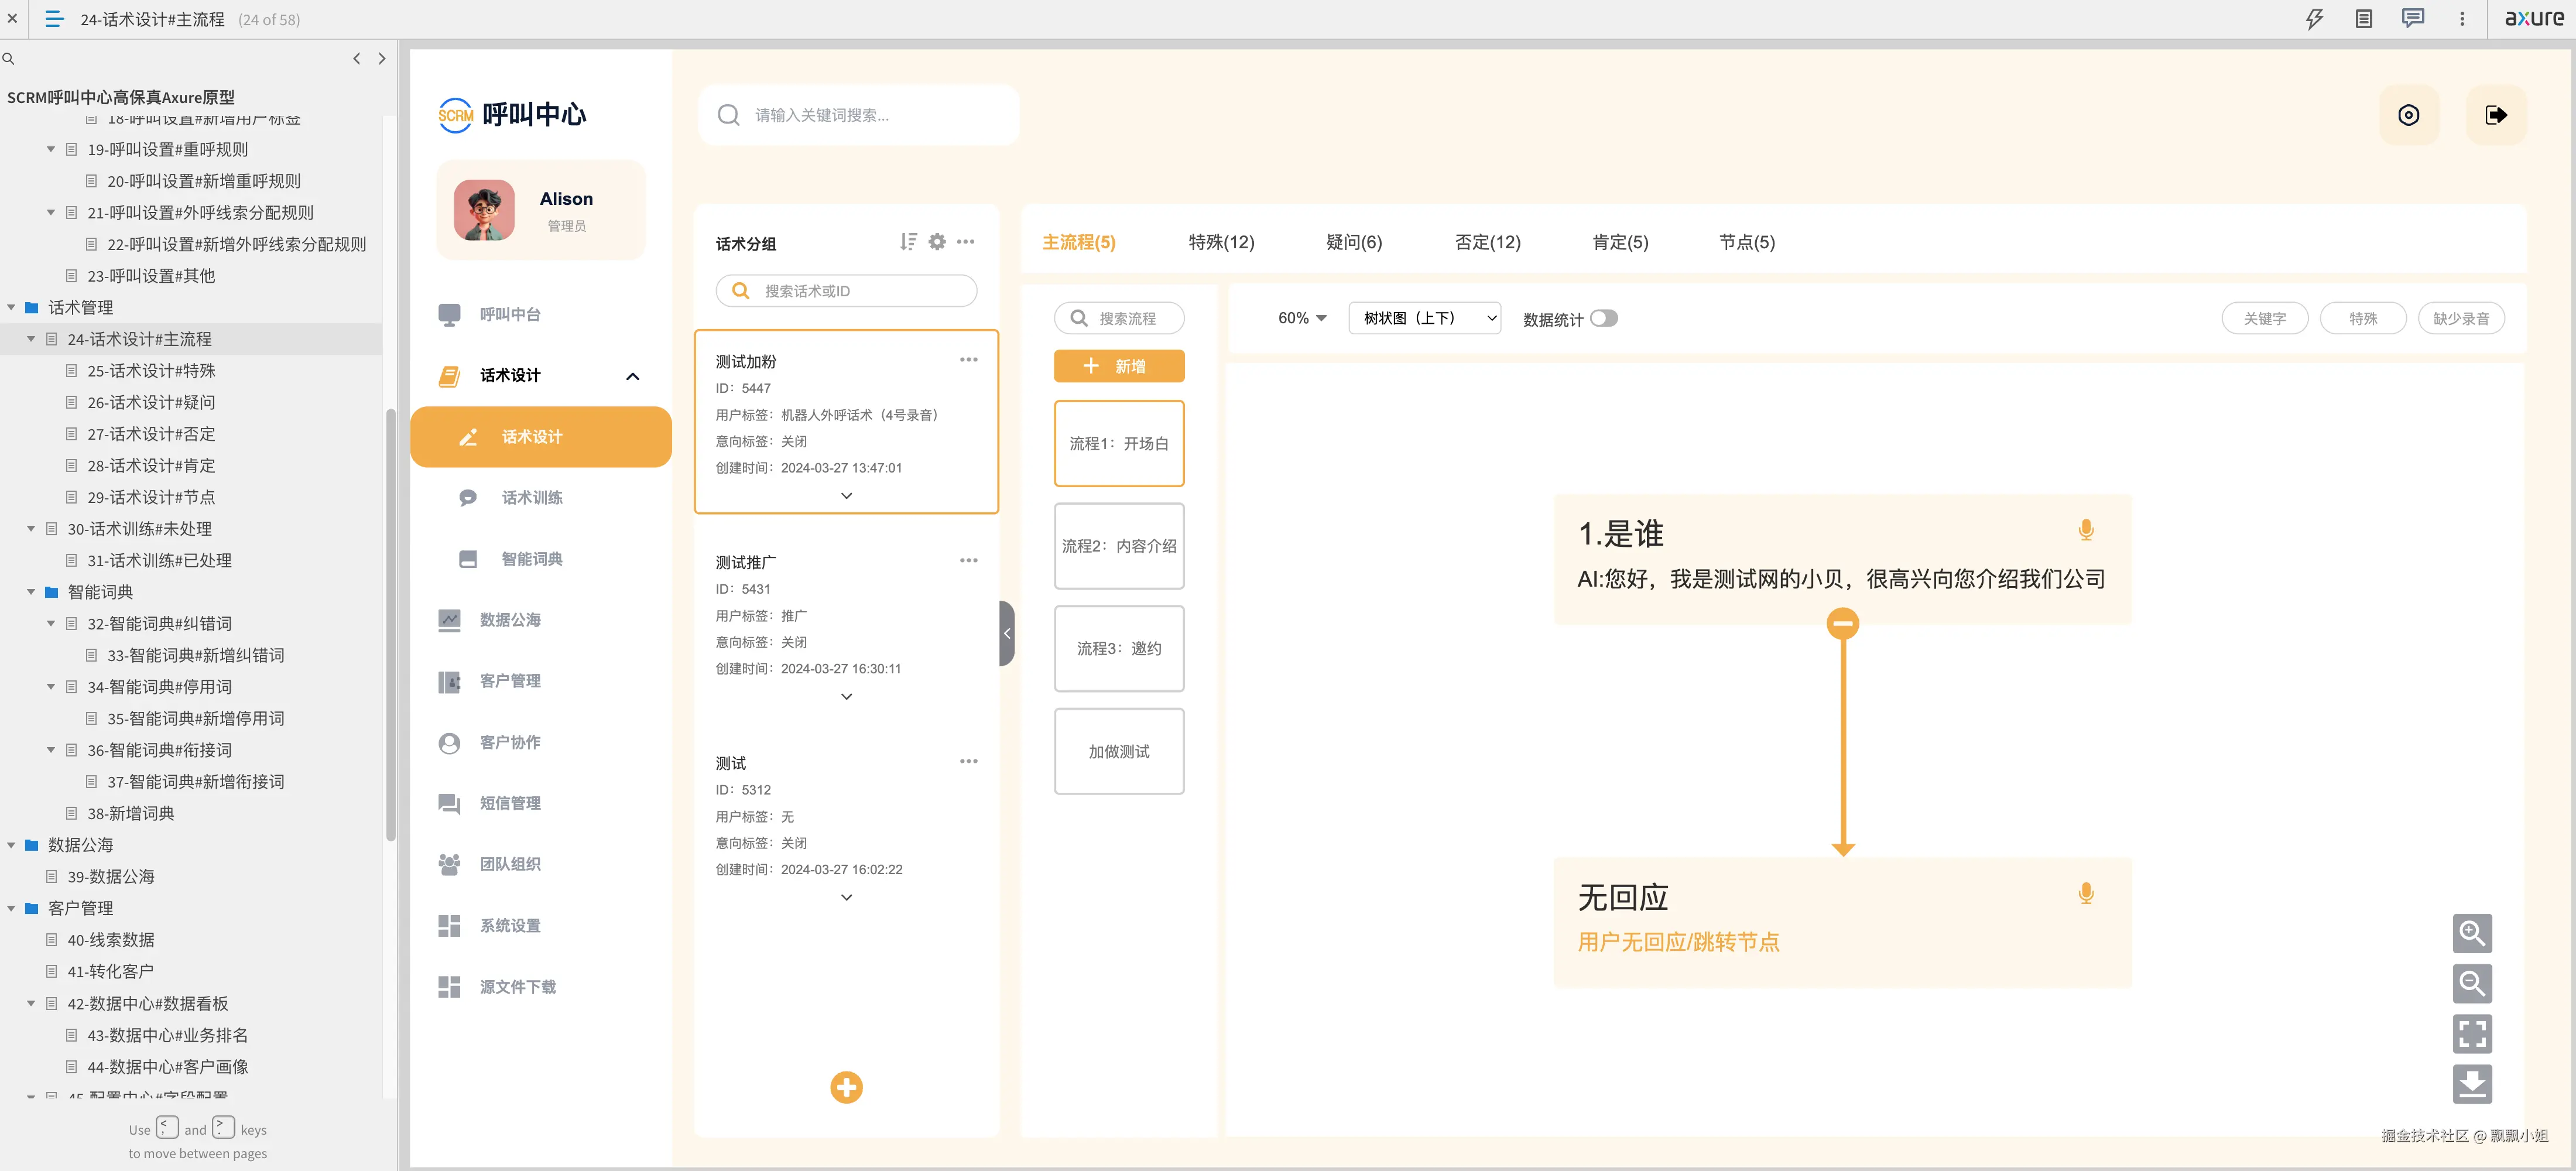
Task: Toggle the 关键字 filter pill
Action: tap(2264, 319)
